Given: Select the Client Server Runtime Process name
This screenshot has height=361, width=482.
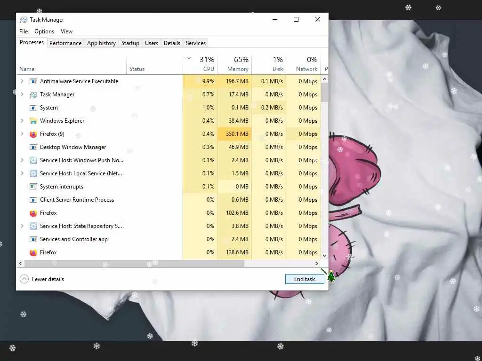Looking at the screenshot, I should 77,200.
